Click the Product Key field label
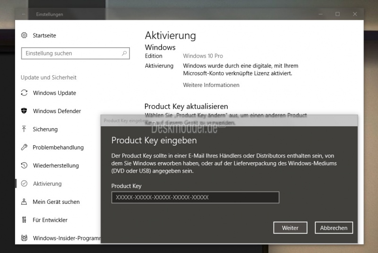The width and height of the screenshot is (378, 253). tap(126, 186)
